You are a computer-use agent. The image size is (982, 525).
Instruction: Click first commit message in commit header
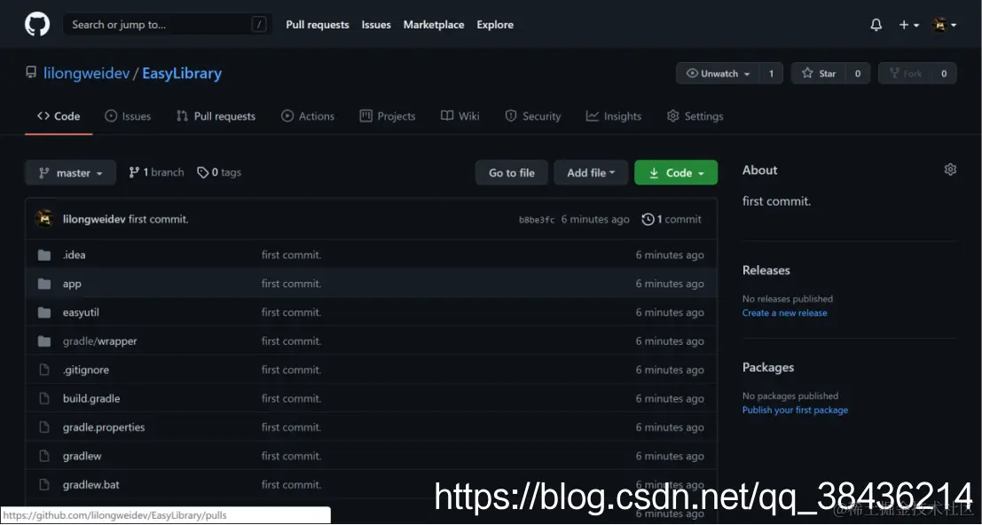(x=159, y=219)
